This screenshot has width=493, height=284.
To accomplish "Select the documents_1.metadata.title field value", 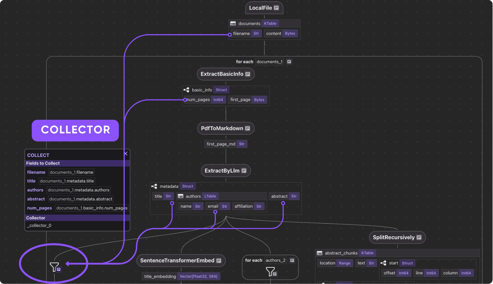I will [x=67, y=181].
